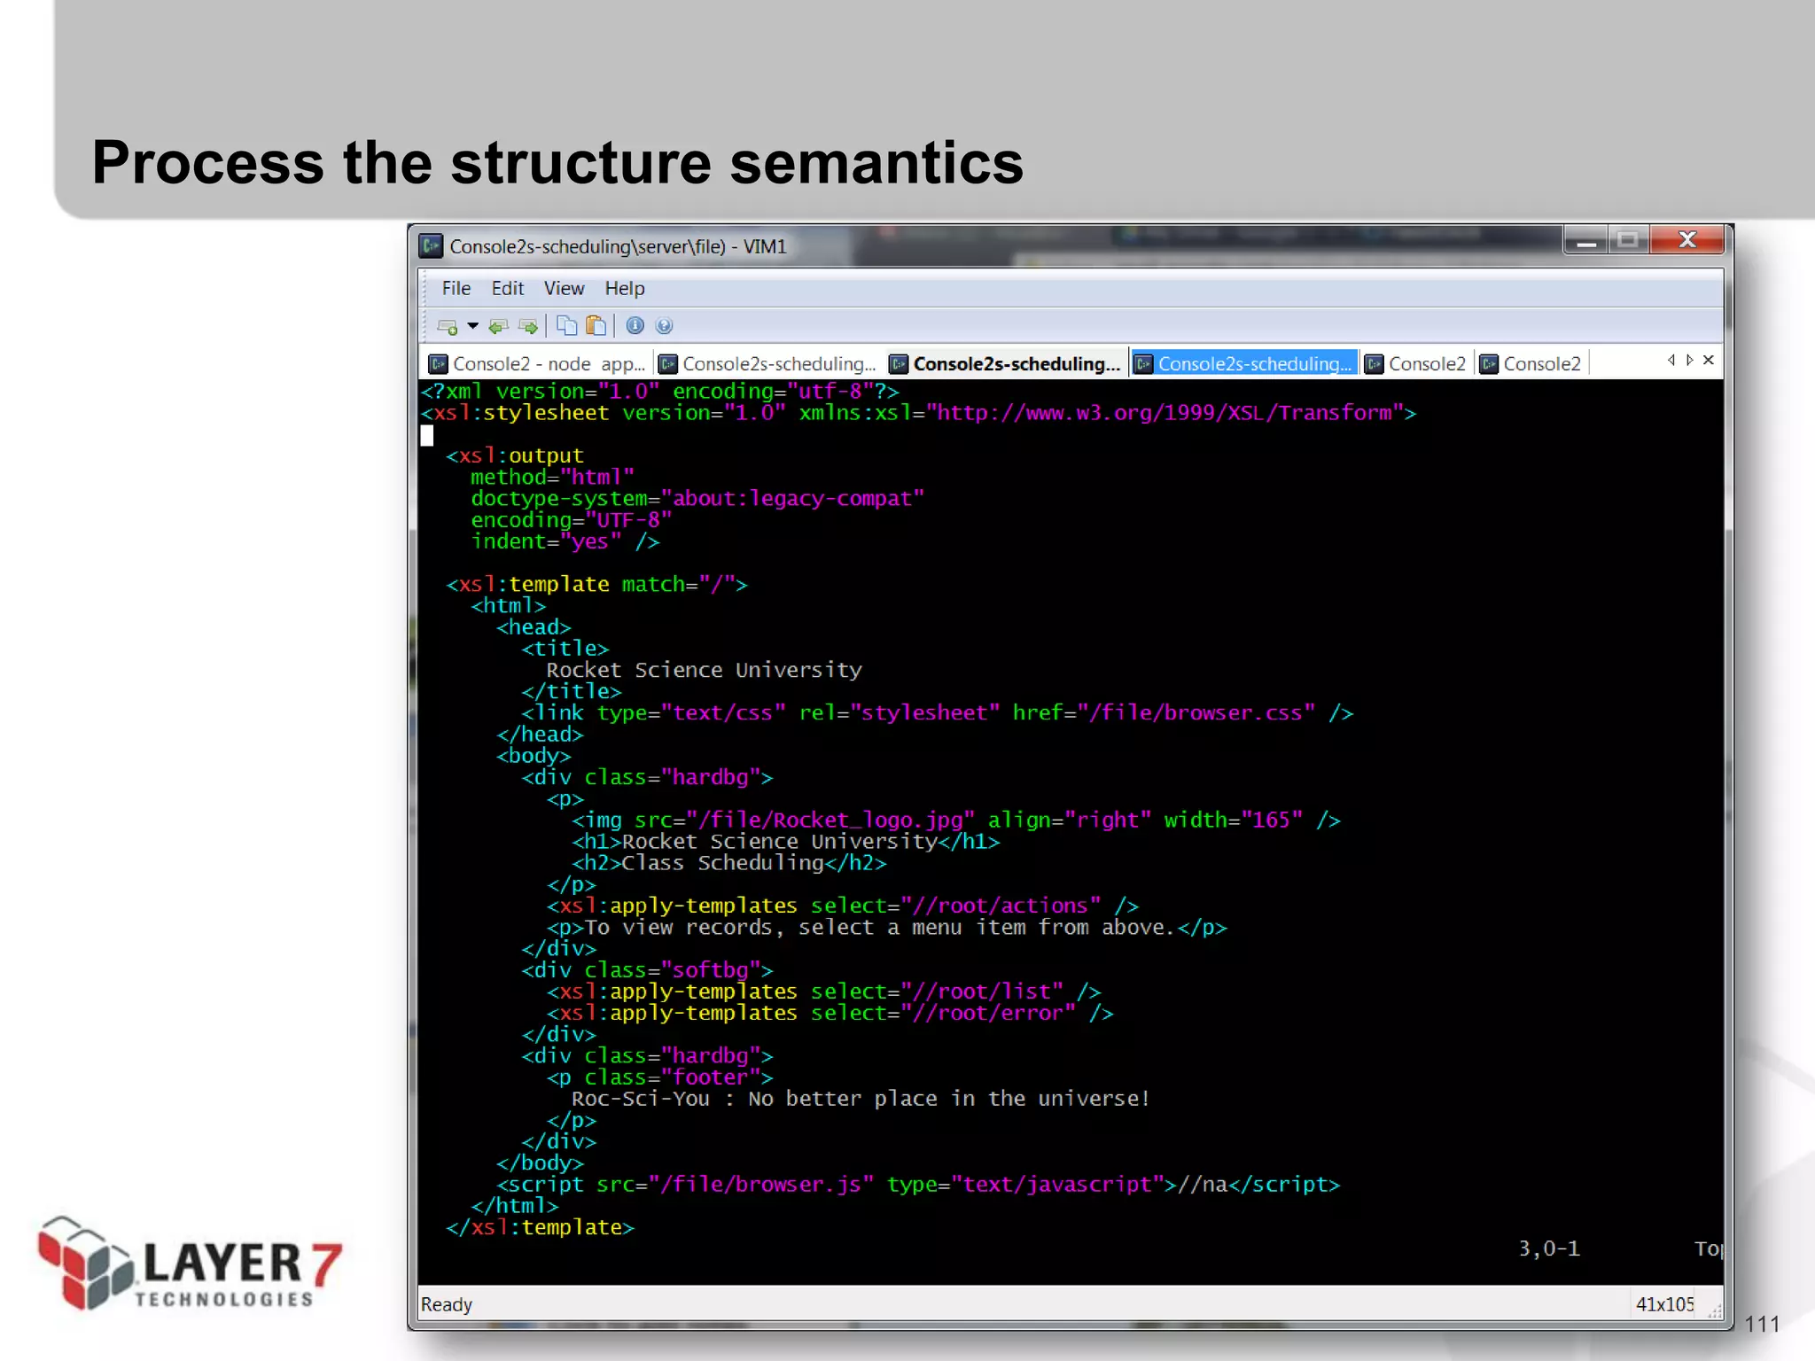This screenshot has width=1815, height=1361.
Task: Click the New Tab toolbar icon
Action: tap(448, 327)
